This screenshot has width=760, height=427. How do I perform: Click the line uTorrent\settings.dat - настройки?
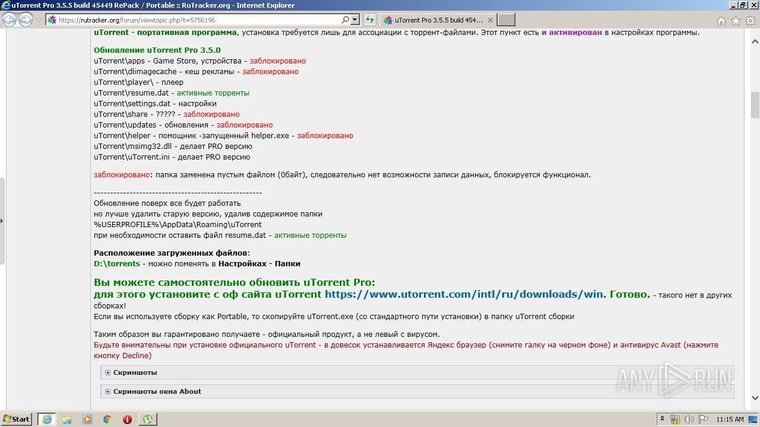155,104
